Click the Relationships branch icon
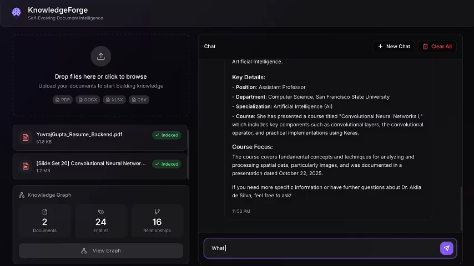 [157, 212]
